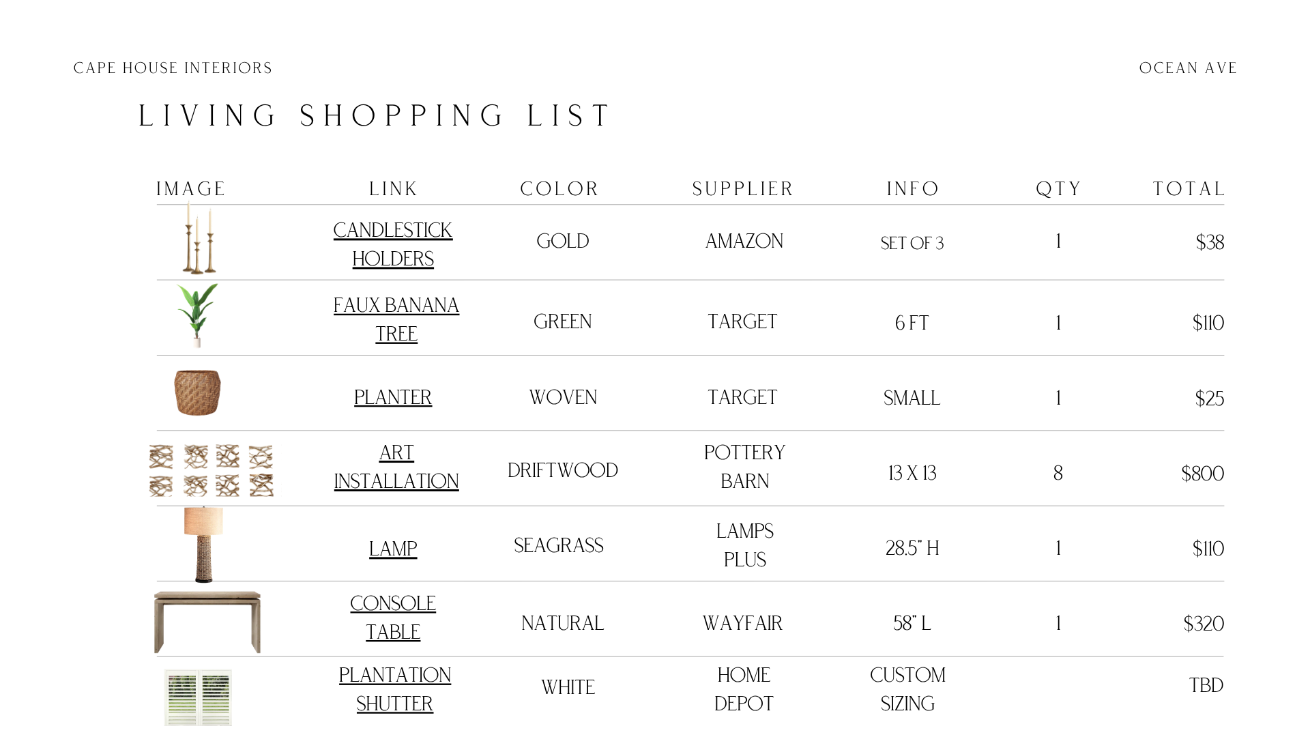Open the Plantation Shutter link

[395, 689]
